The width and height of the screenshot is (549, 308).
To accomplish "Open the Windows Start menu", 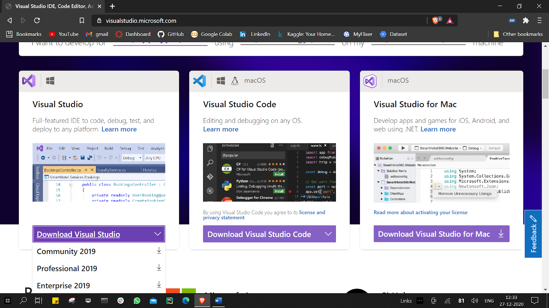I will point(8,300).
